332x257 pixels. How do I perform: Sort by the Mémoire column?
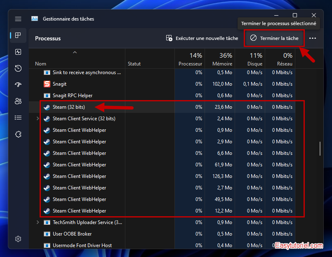(220, 59)
